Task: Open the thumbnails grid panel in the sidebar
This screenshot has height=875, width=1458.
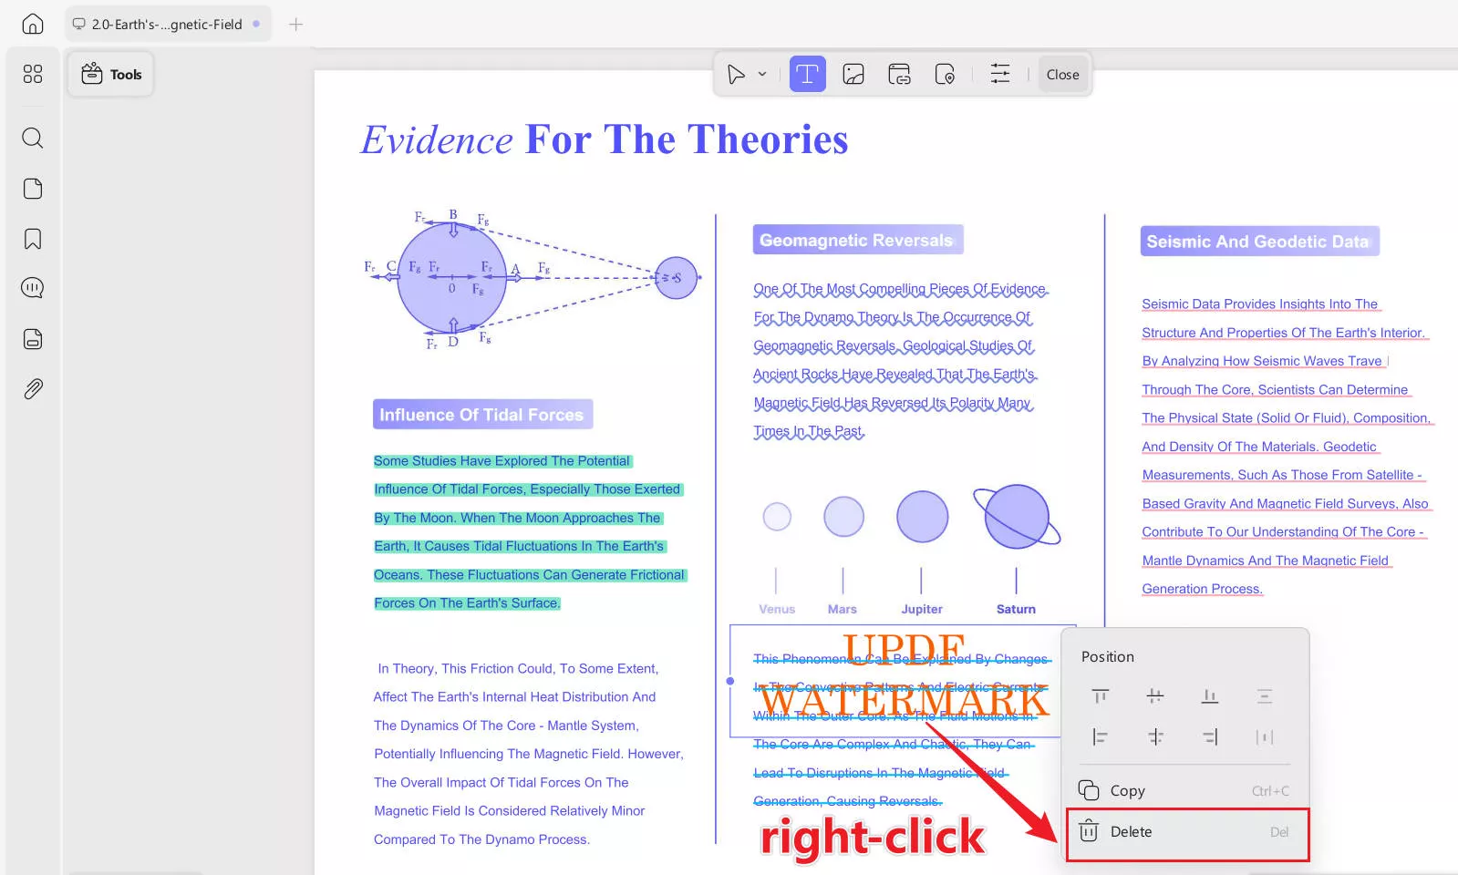Action: coord(33,74)
